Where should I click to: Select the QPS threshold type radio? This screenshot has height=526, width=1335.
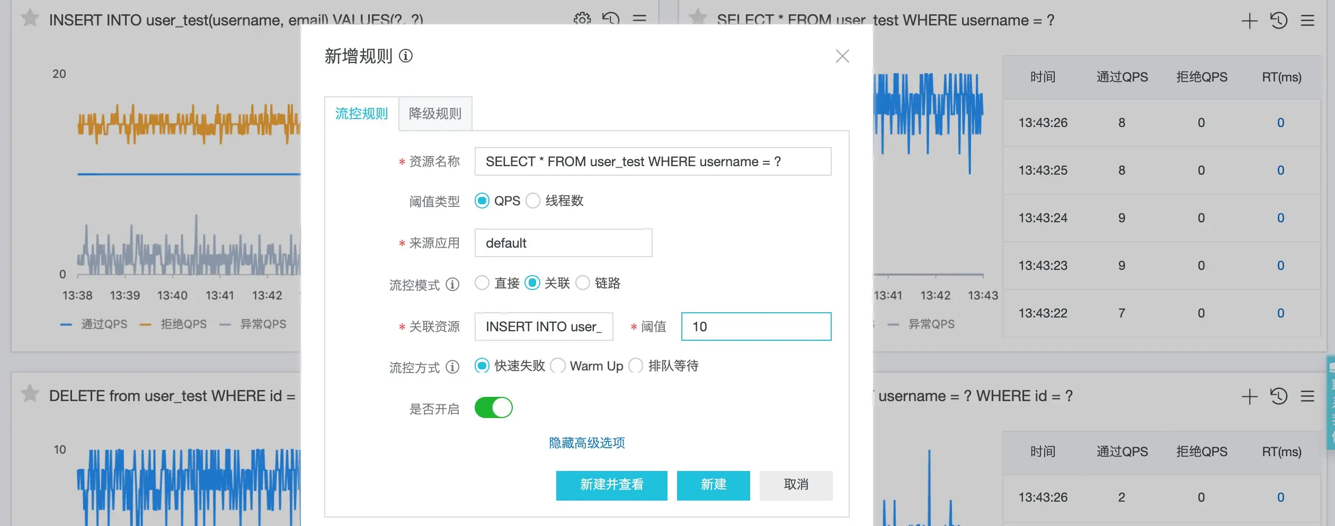(482, 201)
